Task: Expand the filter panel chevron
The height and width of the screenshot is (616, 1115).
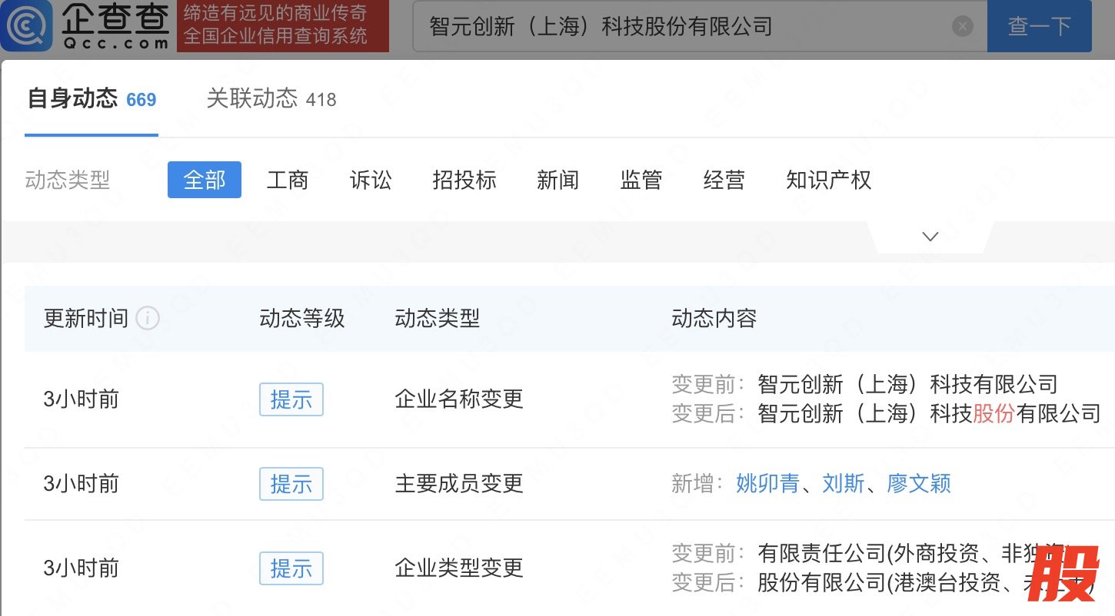Action: [x=930, y=237]
